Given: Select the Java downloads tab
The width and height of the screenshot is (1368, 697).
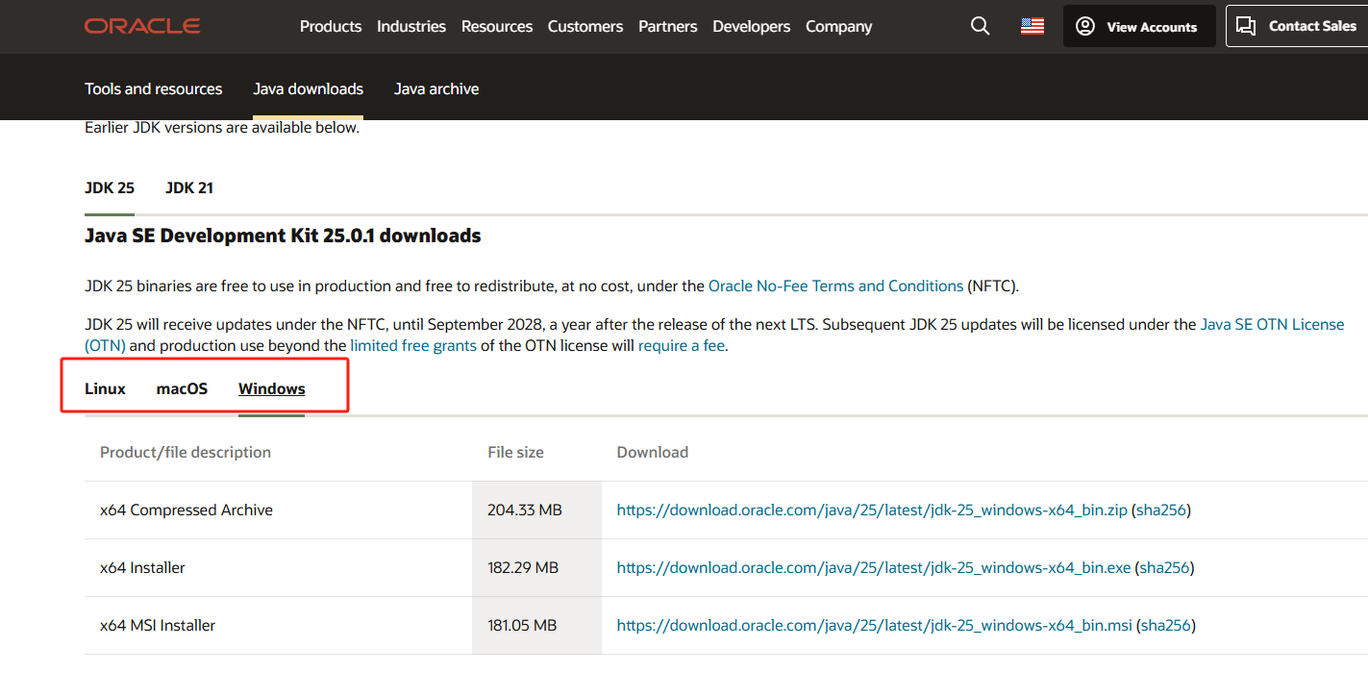Looking at the screenshot, I should click(309, 88).
